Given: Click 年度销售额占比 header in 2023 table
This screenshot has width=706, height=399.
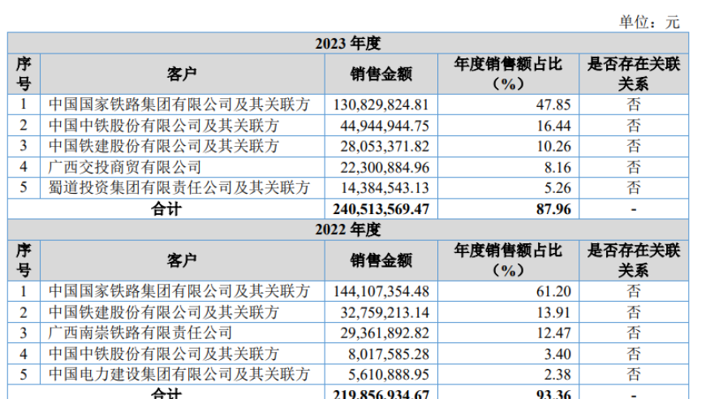Looking at the screenshot, I should click(508, 74).
